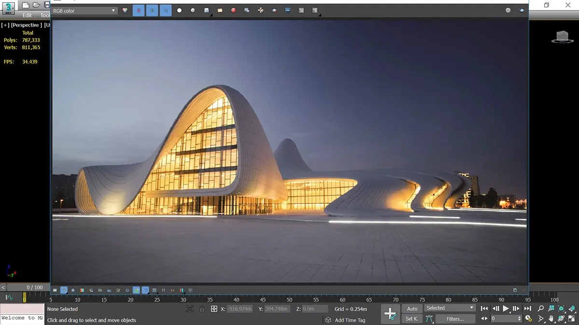Click the play animation button
579x325 pixels.
coord(506,309)
